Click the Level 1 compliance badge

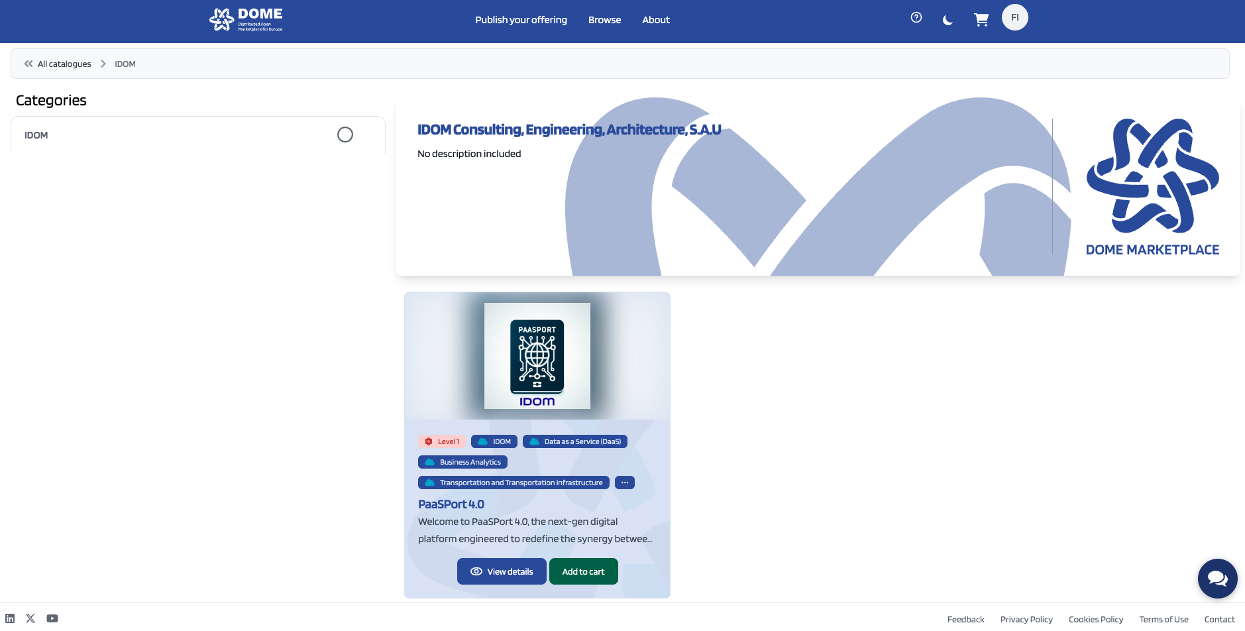coord(442,441)
